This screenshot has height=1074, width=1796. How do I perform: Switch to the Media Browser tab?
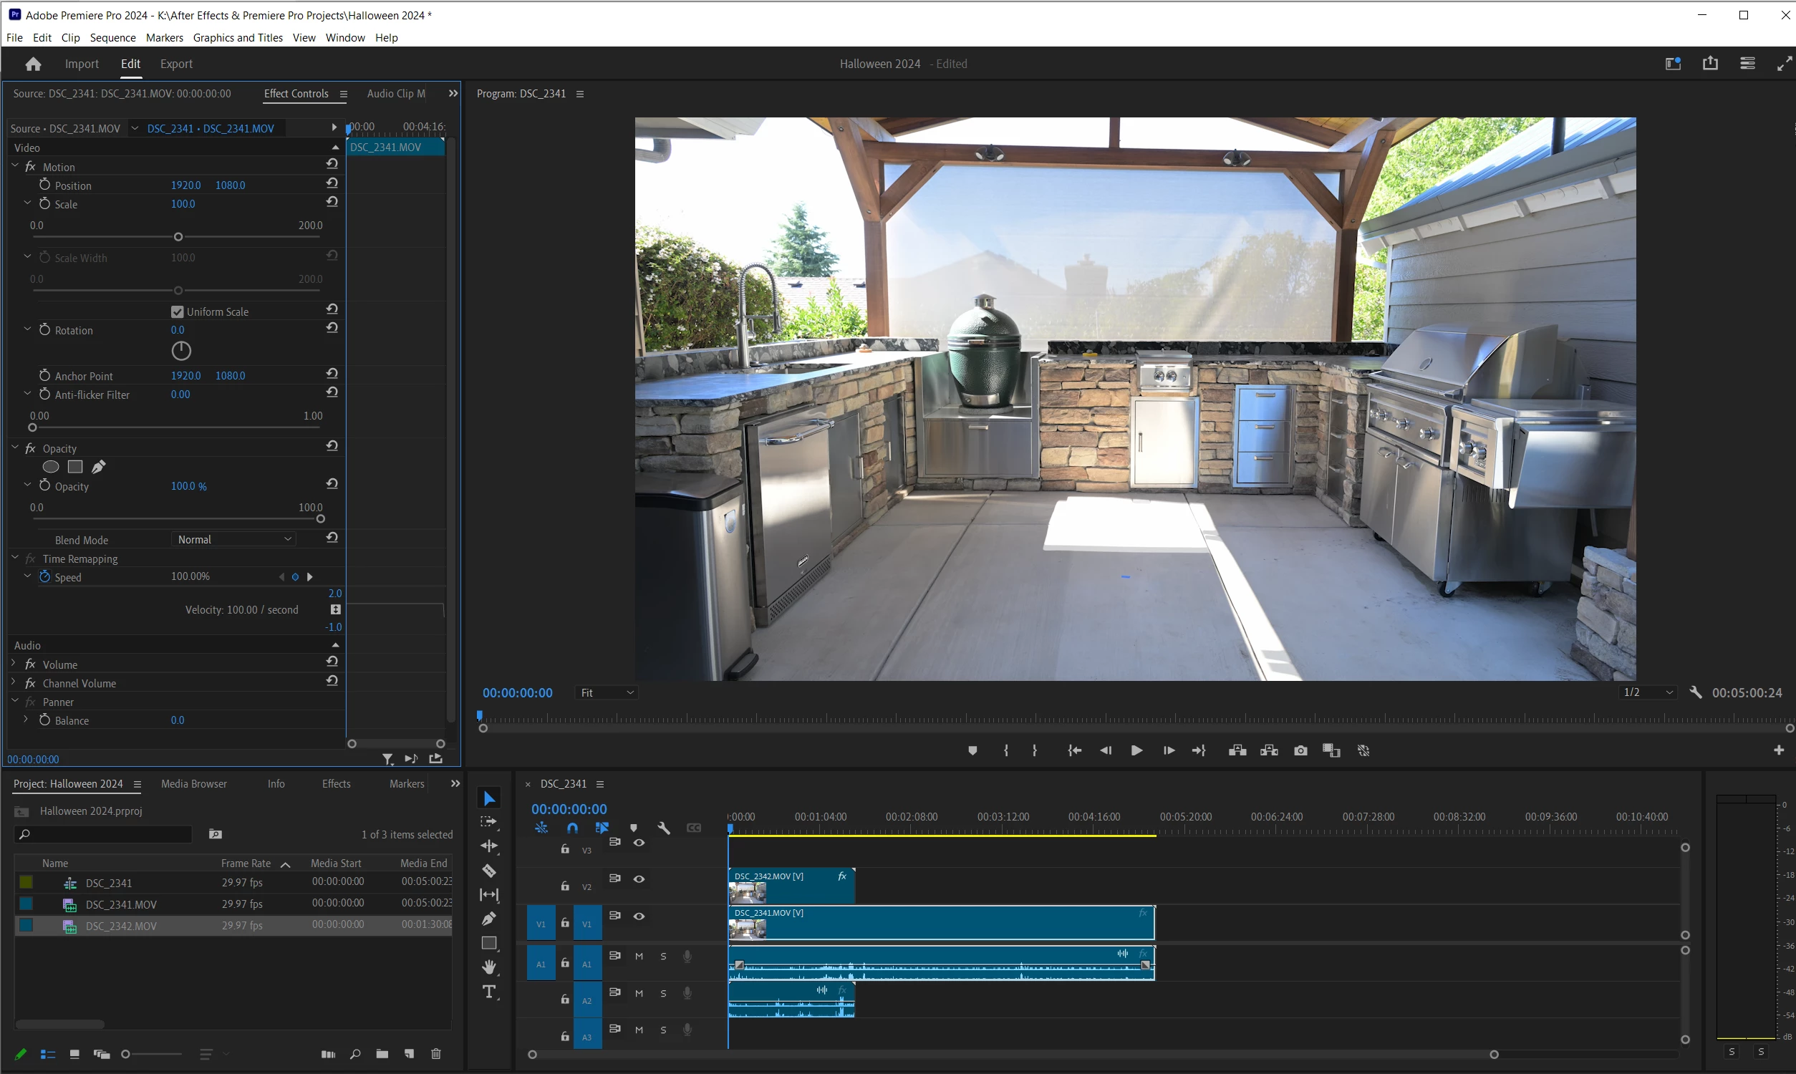tap(194, 784)
